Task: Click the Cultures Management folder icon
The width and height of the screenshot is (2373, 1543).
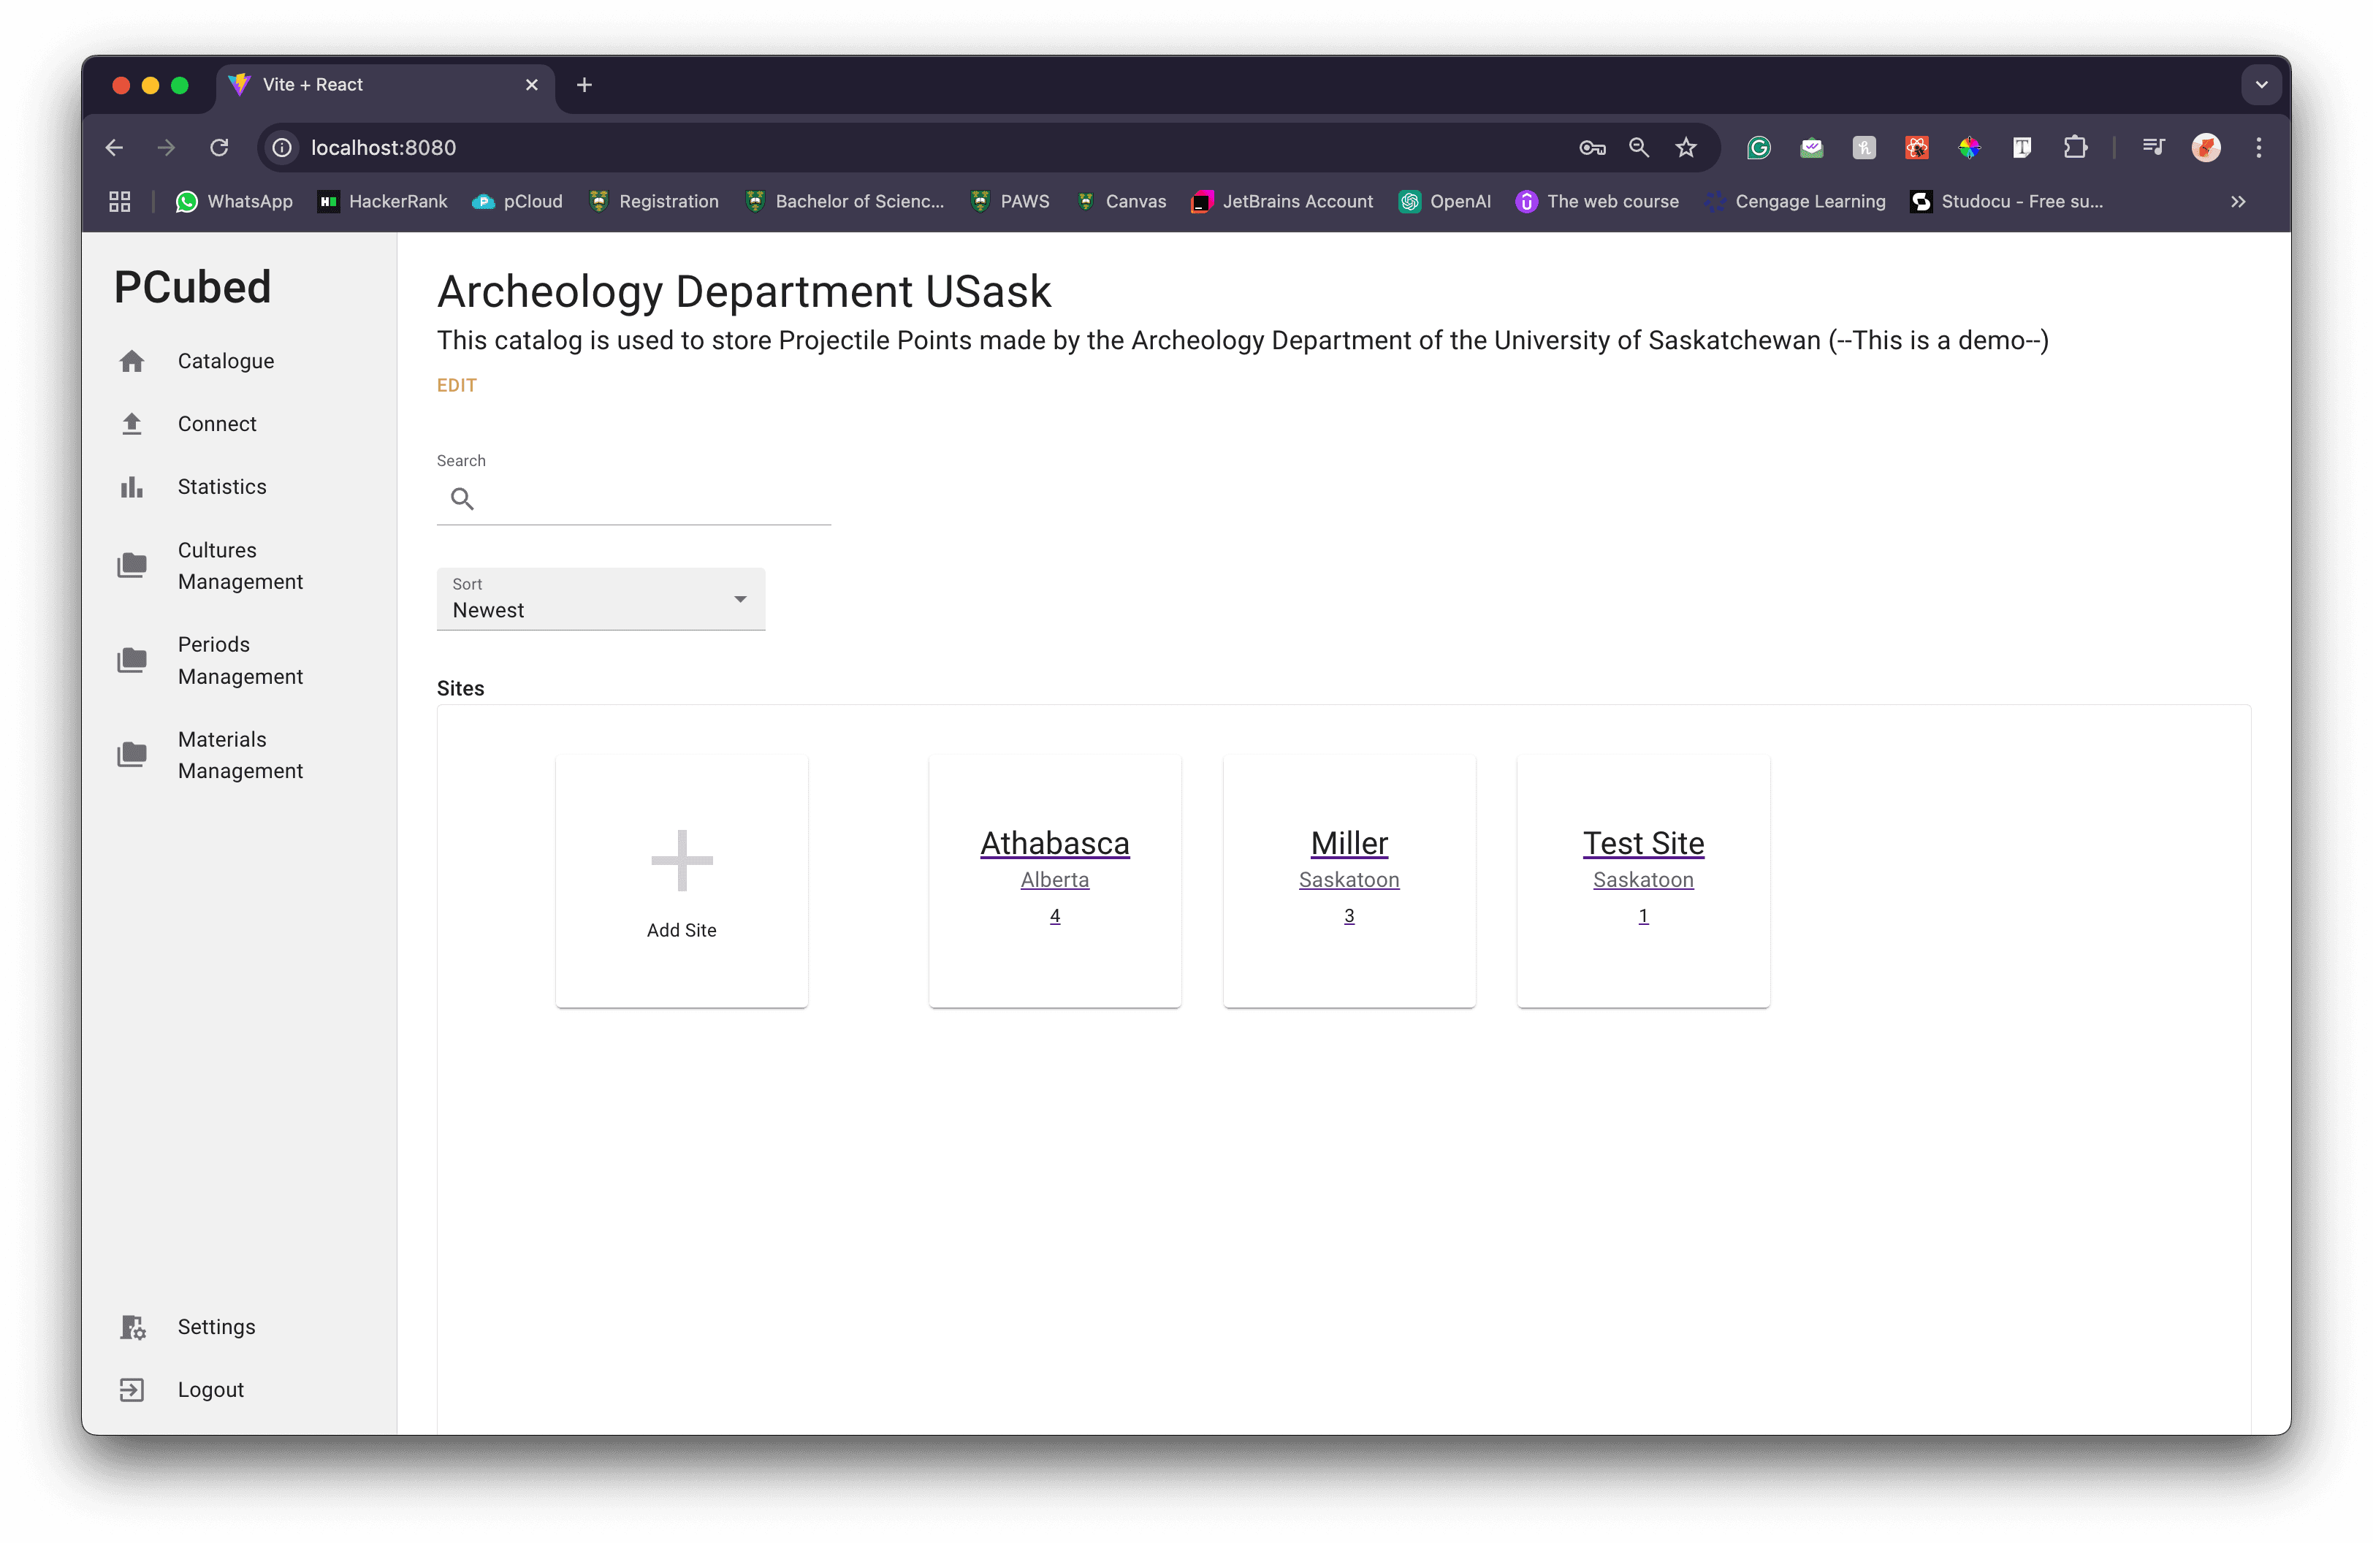Action: pyautogui.click(x=132, y=565)
